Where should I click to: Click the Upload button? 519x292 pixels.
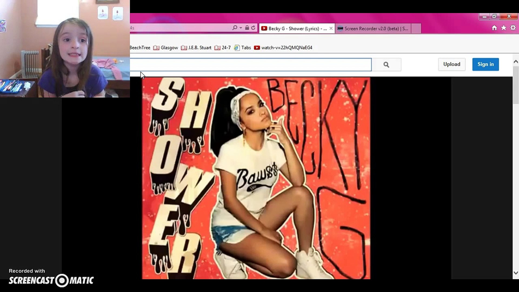tap(451, 64)
